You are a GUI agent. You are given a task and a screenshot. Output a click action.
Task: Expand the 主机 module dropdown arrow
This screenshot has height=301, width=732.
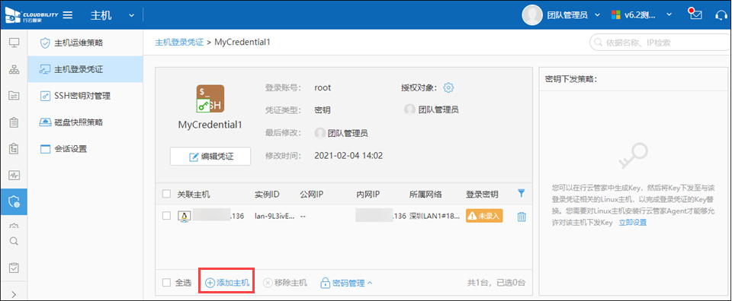click(131, 15)
